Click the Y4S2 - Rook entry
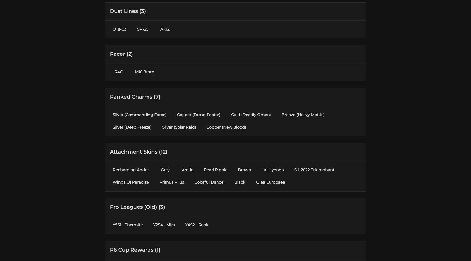 [197, 225]
